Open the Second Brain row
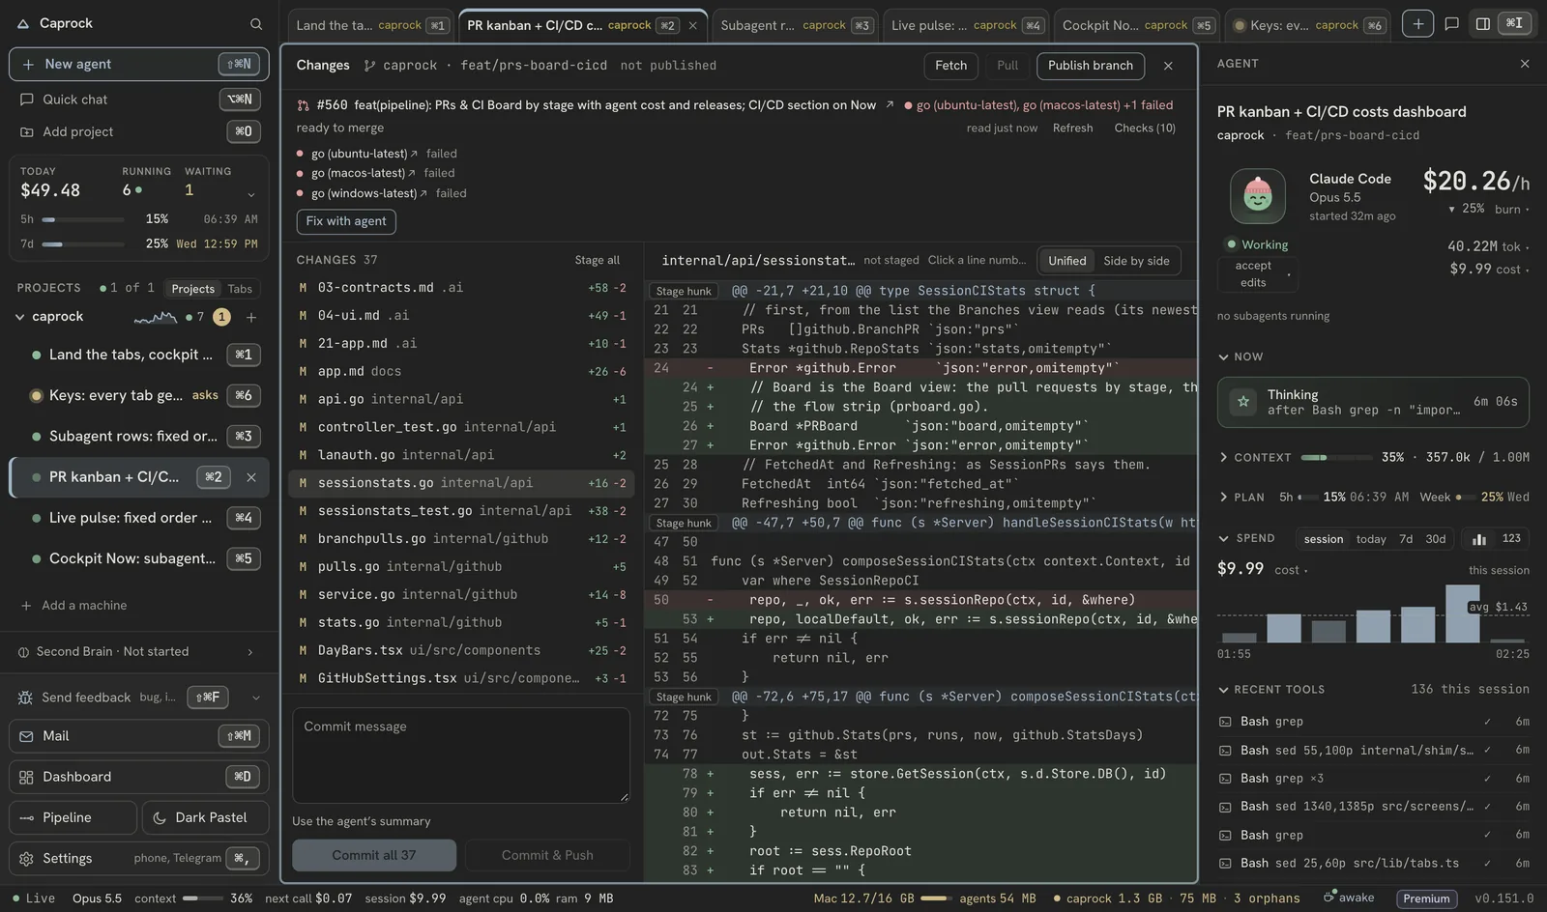Viewport: 1547px width, 912px height. coord(139,652)
